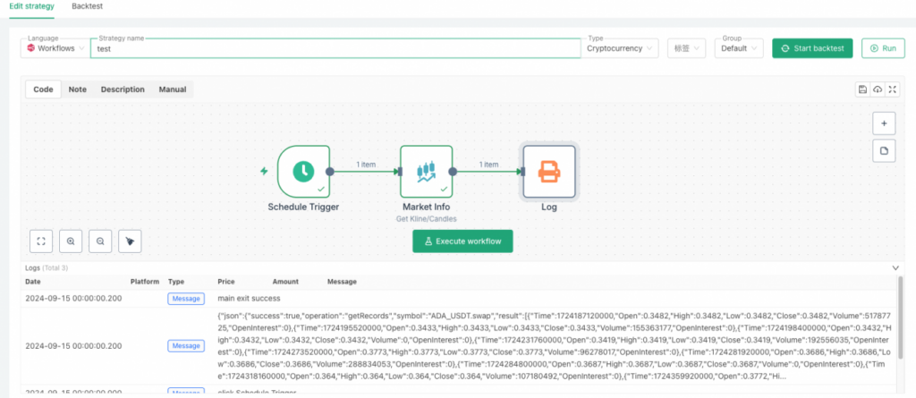Zoom out on the workflow canvas
This screenshot has height=398, width=916.
coord(100,241)
